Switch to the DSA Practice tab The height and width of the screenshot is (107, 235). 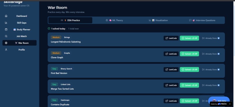pyautogui.click(x=70, y=20)
